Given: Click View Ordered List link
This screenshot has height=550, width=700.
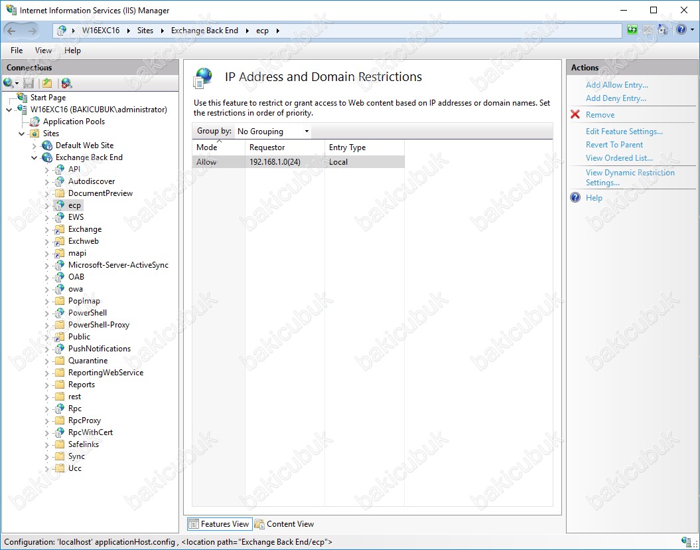Looking at the screenshot, I should pos(619,157).
